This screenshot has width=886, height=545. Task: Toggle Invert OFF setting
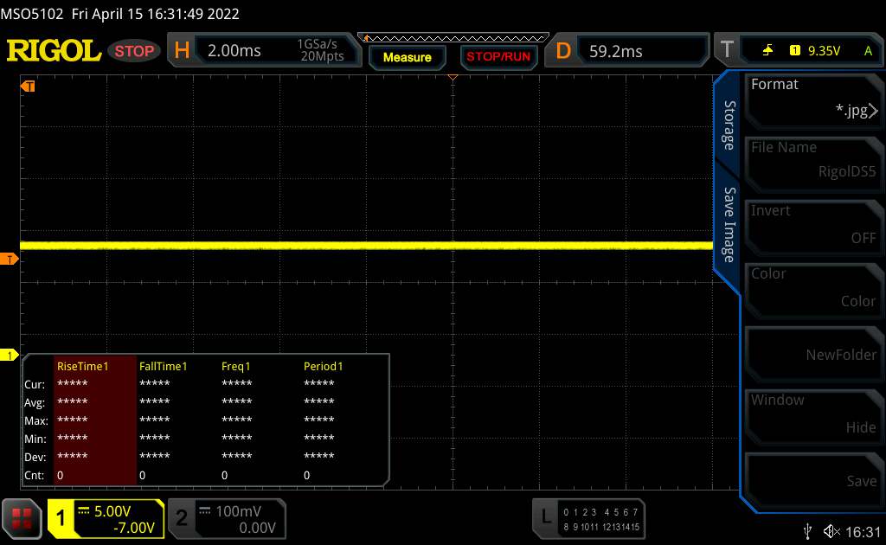(812, 224)
